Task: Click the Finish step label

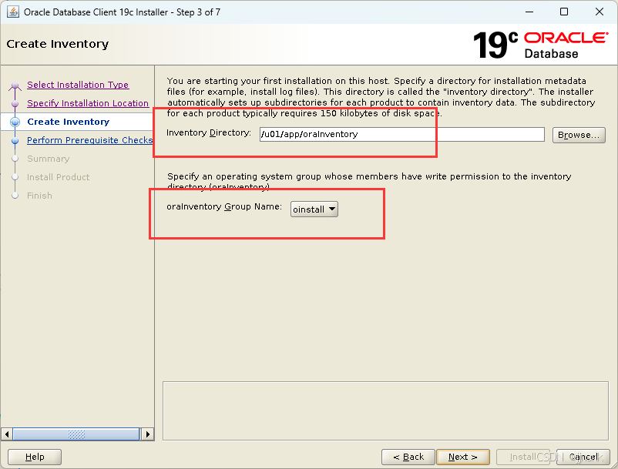Action: tap(39, 196)
